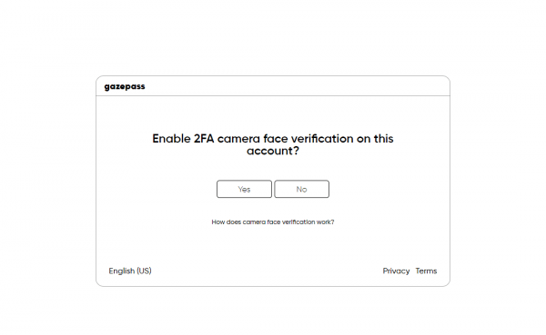View the Terms page
546x335 pixels.
click(x=426, y=271)
